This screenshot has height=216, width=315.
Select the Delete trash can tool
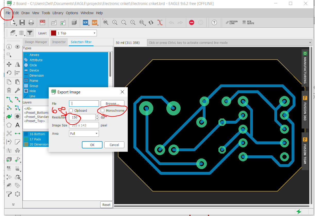(x=9, y=90)
